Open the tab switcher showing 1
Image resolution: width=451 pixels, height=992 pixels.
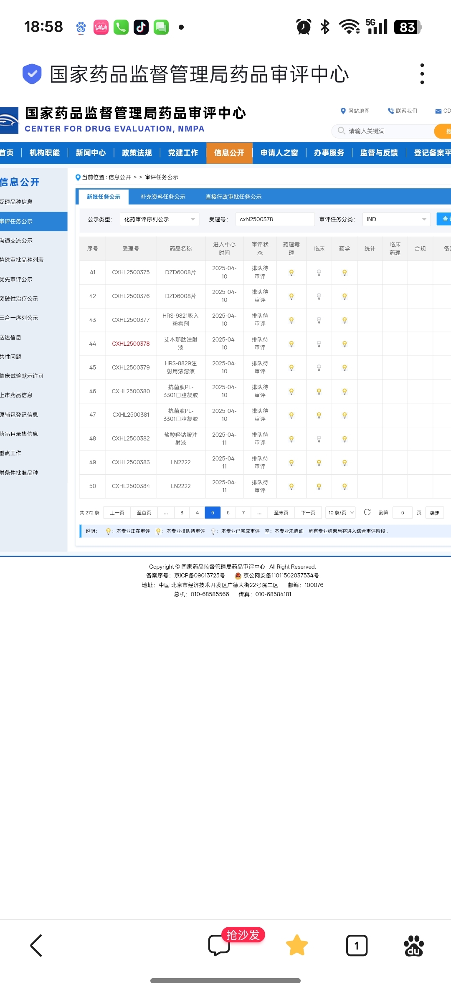357,945
